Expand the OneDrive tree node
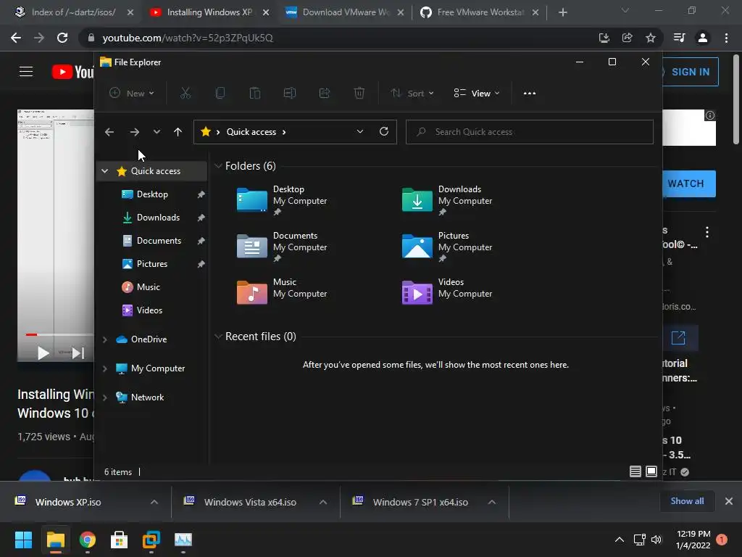 [105, 339]
